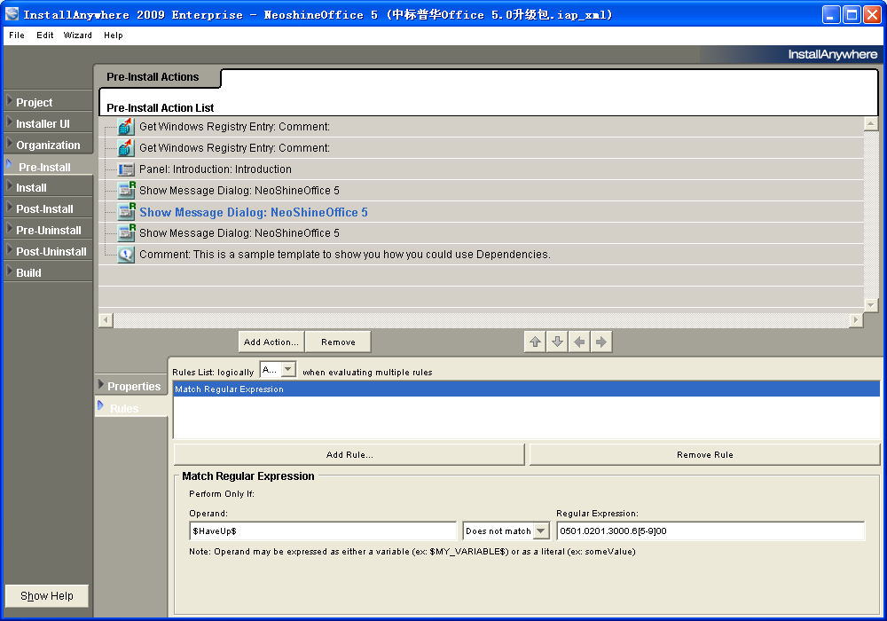This screenshot has width=887, height=621.
Task: Click into the Regular Expression field
Action: pos(710,531)
